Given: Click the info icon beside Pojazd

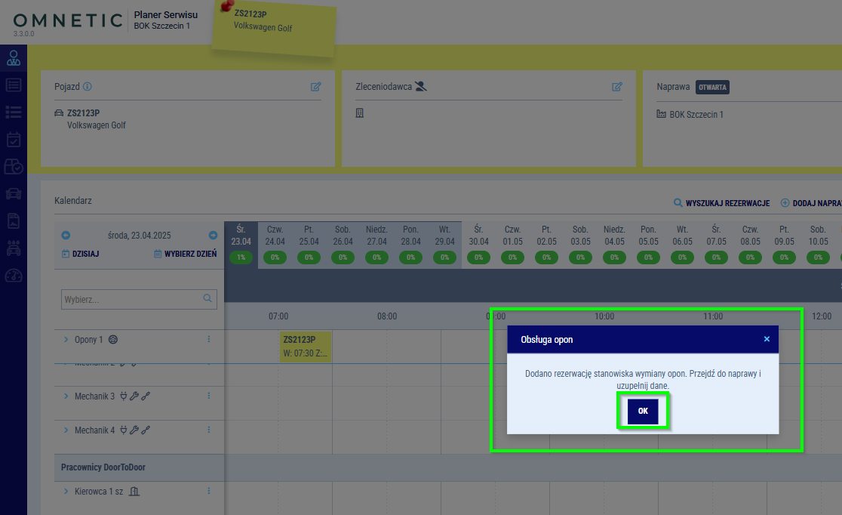Looking at the screenshot, I should point(88,87).
